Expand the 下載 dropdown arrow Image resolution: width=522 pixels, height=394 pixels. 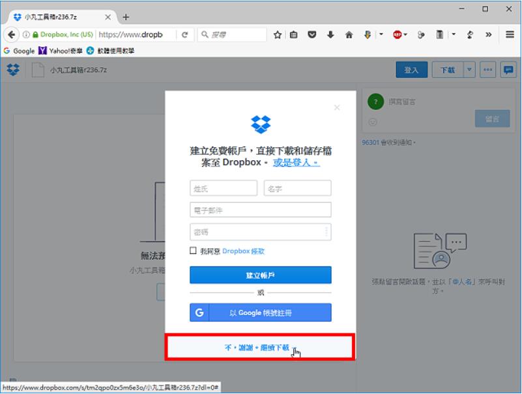(x=469, y=70)
